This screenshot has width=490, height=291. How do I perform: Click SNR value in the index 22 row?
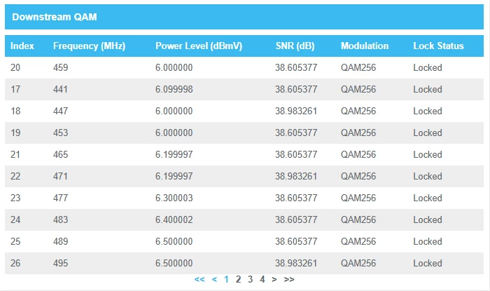click(296, 176)
